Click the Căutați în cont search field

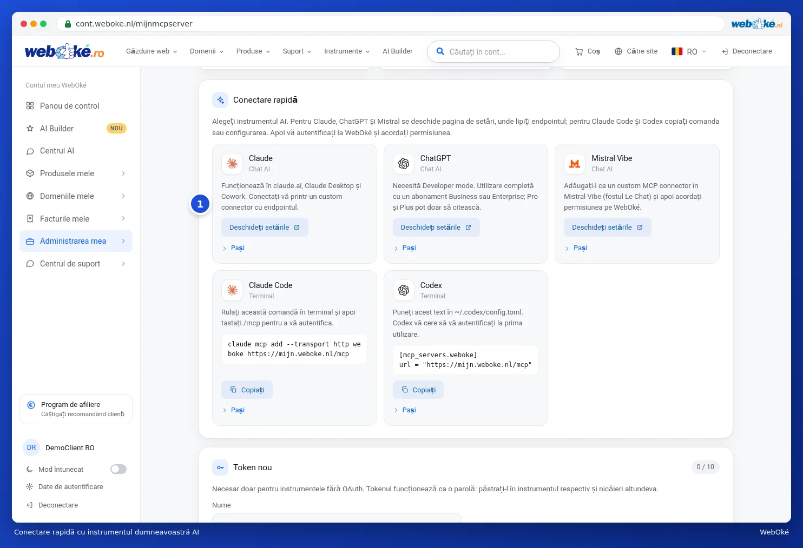(493, 52)
